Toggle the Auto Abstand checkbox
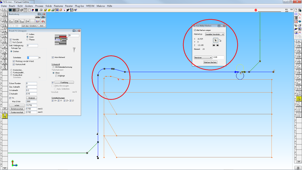Screen dimensions: 302x170 tap(53, 57)
